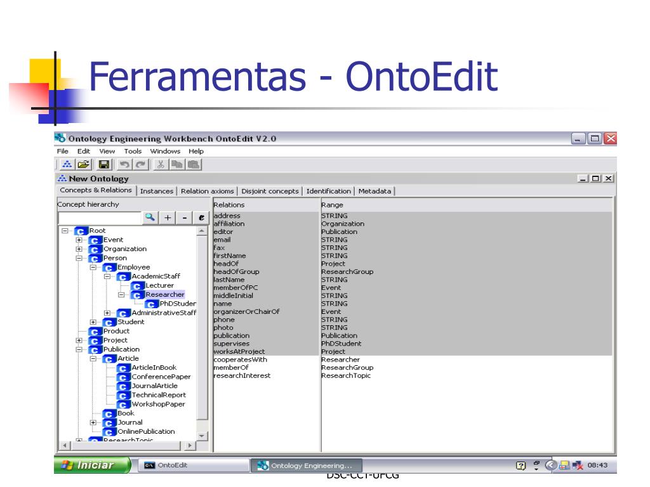This screenshot has height=487, width=650.
Task: Expand the Journal node
Action: [x=93, y=422]
